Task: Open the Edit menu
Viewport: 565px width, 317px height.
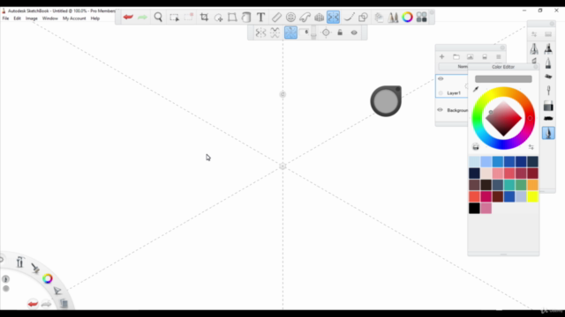Action: tap(18, 18)
